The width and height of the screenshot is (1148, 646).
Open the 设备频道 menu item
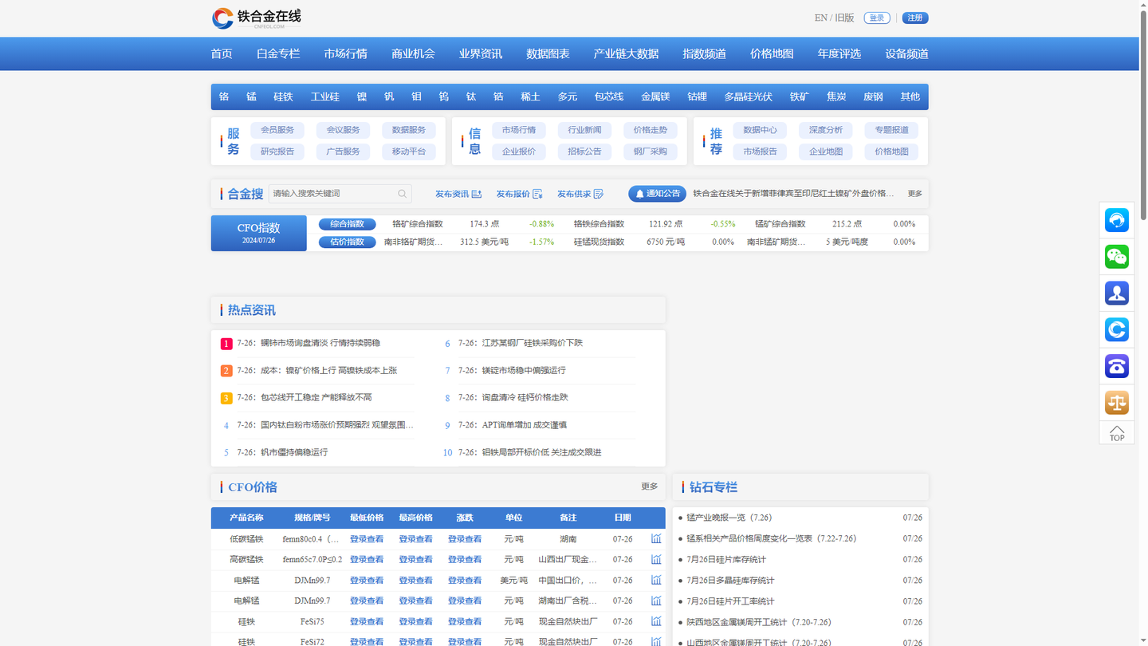[906, 53]
